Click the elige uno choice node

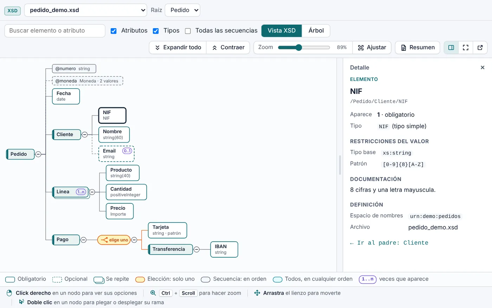click(x=114, y=240)
